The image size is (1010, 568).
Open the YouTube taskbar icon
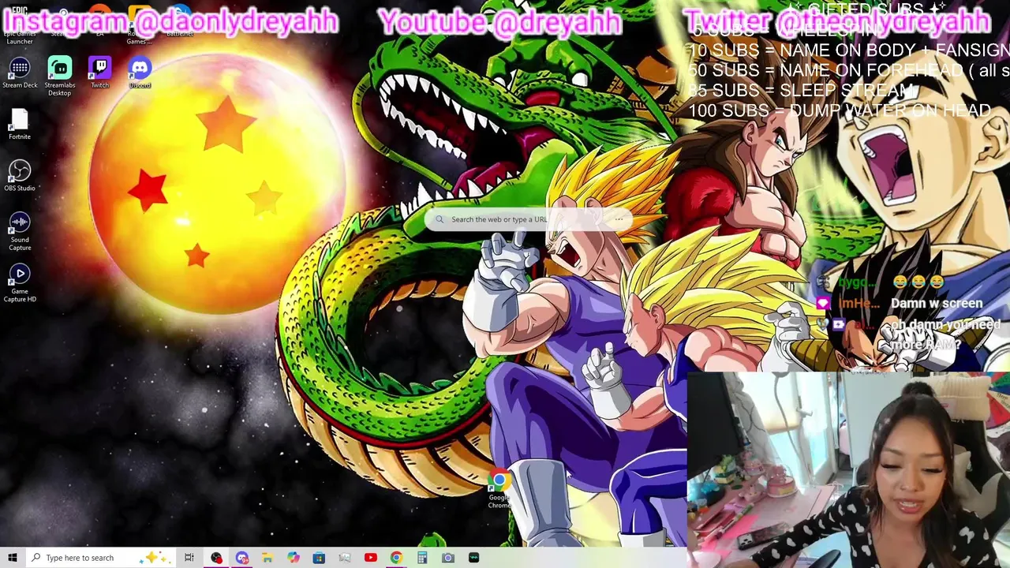click(370, 558)
